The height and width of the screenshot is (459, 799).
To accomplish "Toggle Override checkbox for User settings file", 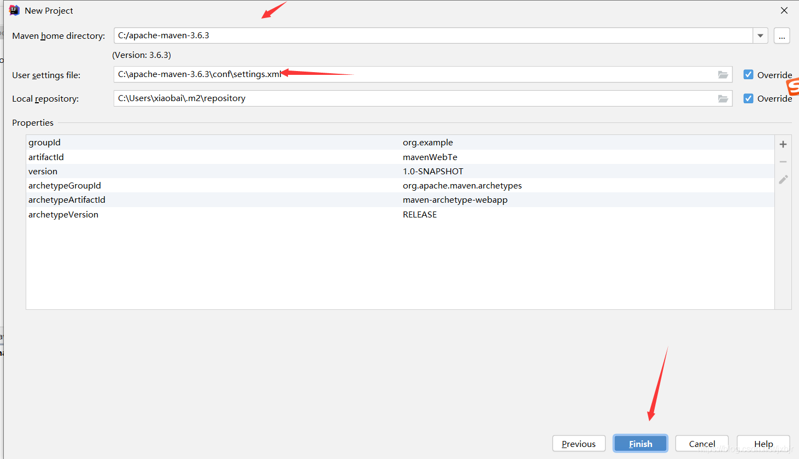I will click(x=748, y=74).
